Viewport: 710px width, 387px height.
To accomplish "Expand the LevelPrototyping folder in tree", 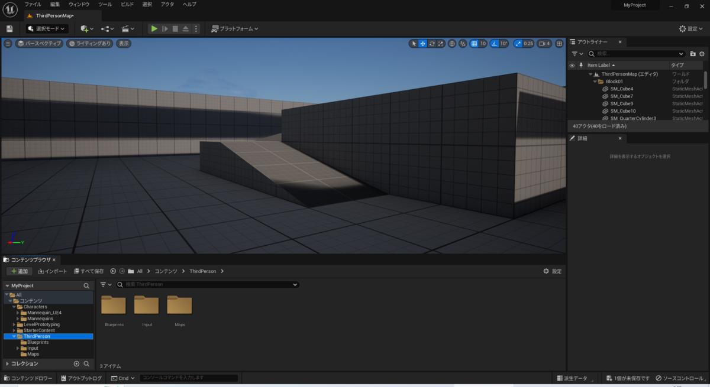I will pos(14,324).
